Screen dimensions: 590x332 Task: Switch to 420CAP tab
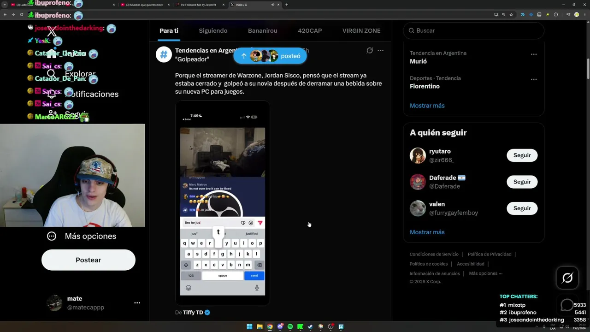point(310,30)
